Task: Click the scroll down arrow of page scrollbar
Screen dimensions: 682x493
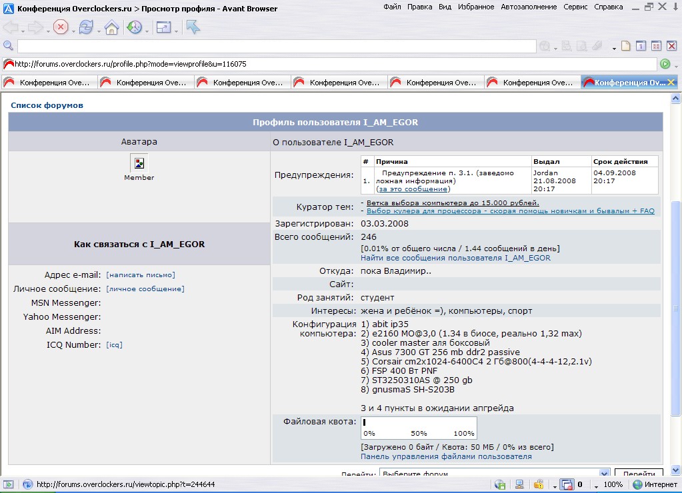Action: 675,470
